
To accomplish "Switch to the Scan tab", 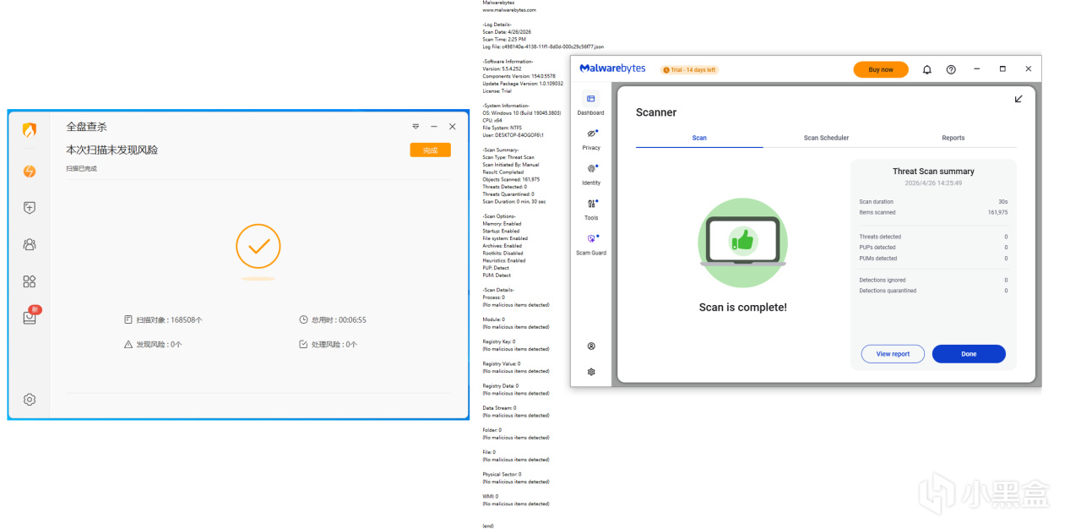I will coord(699,138).
